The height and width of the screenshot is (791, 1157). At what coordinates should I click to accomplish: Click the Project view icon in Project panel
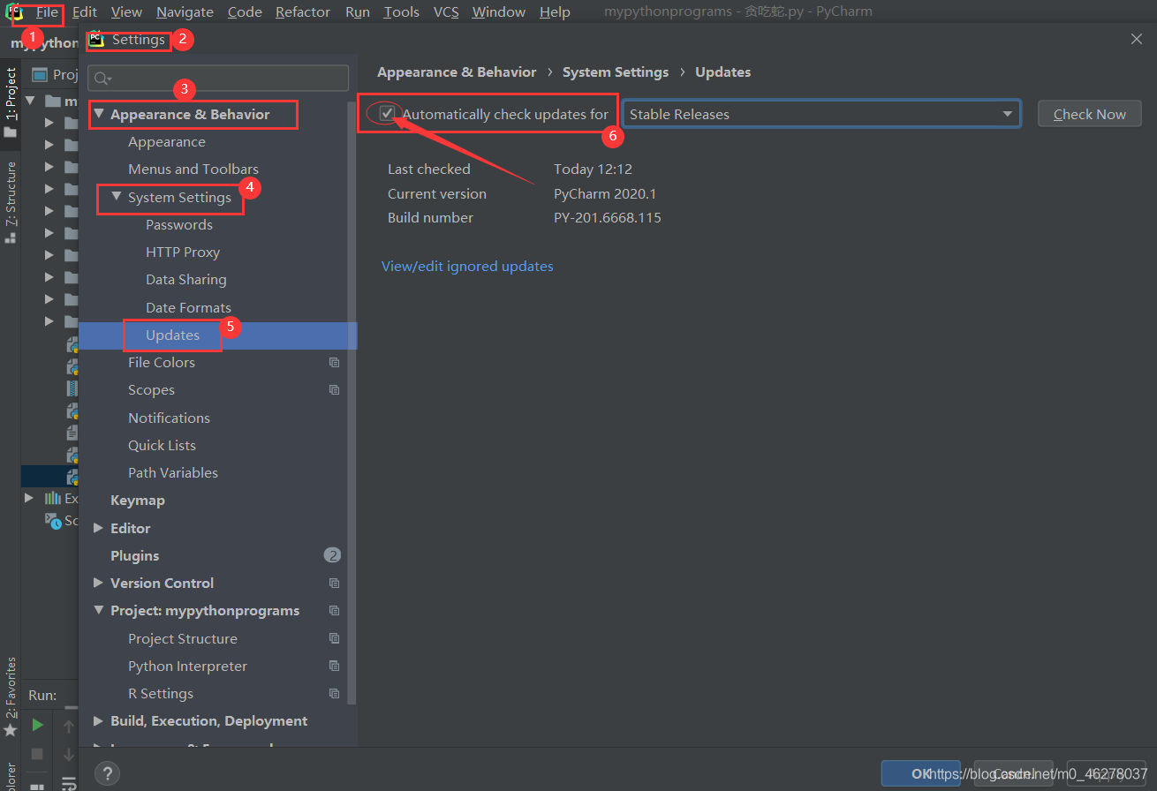point(39,74)
